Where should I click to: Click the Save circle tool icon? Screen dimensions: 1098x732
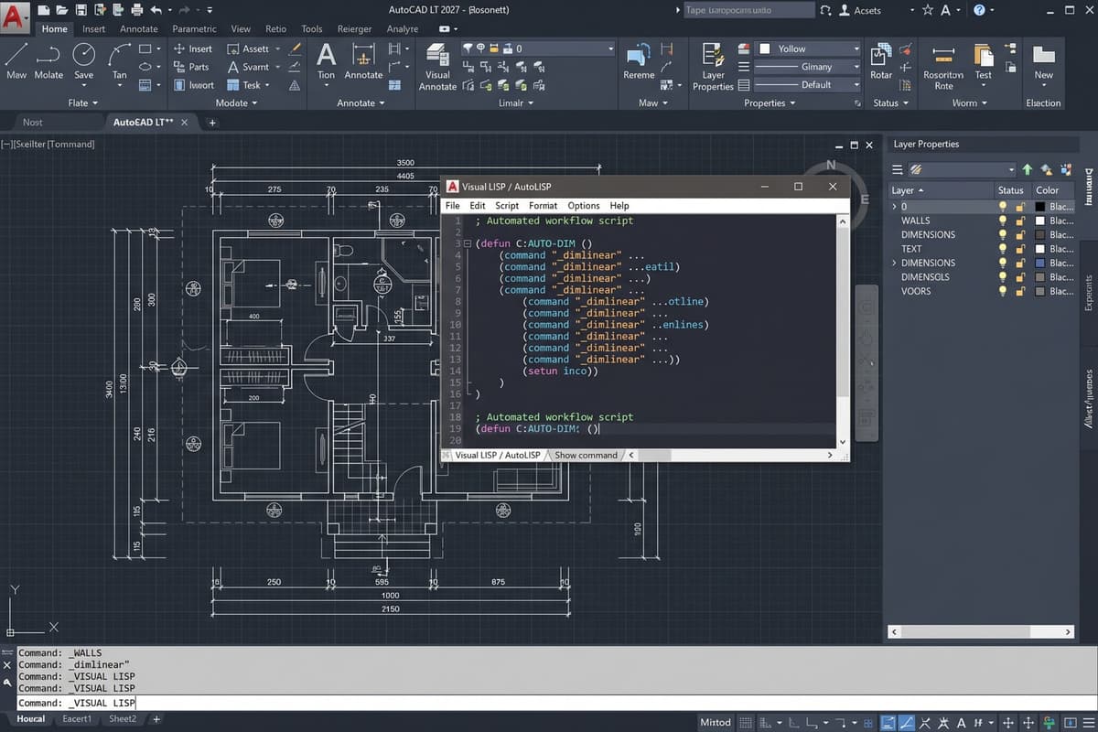tap(83, 55)
